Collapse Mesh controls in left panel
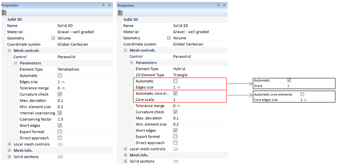Image resolution: width=337 pixels, height=167 pixels. point(9,51)
